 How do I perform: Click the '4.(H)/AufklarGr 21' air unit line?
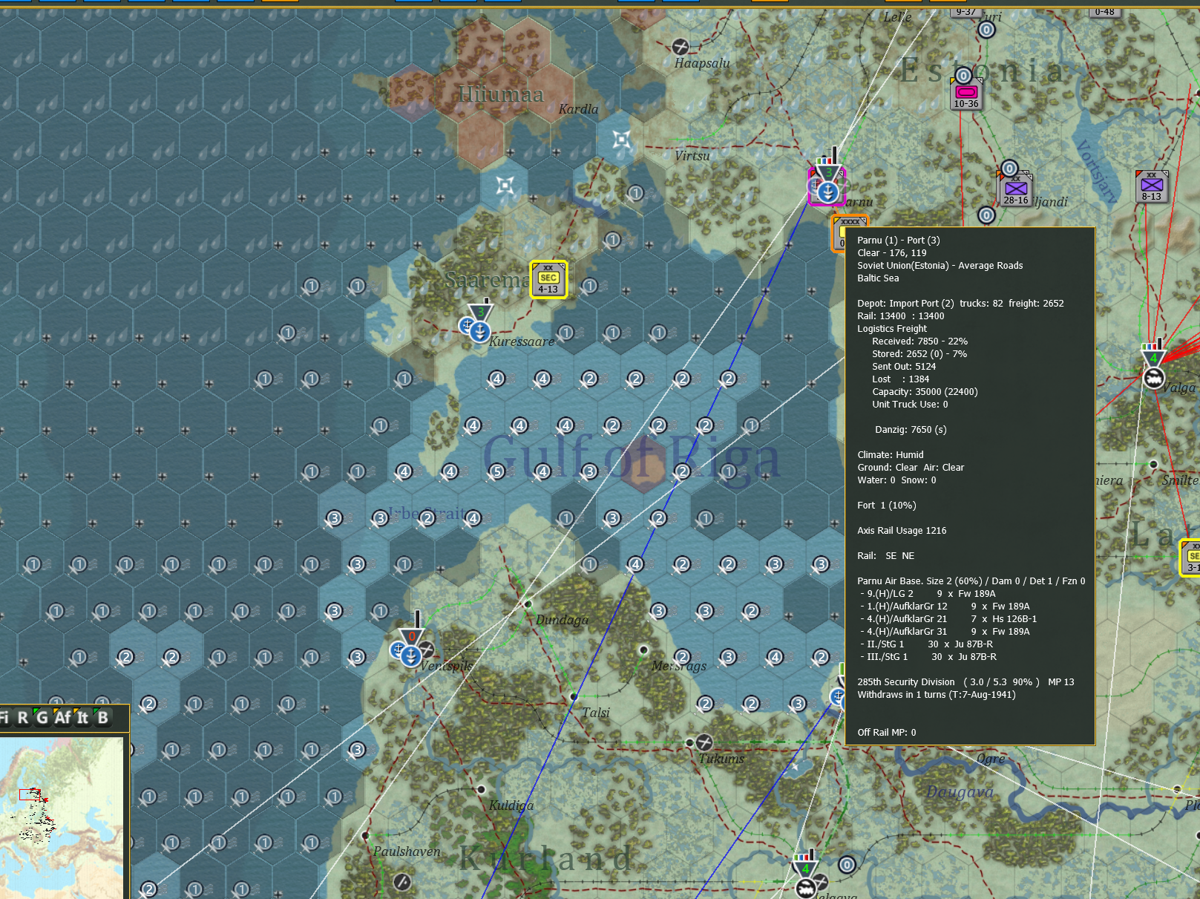(948, 618)
